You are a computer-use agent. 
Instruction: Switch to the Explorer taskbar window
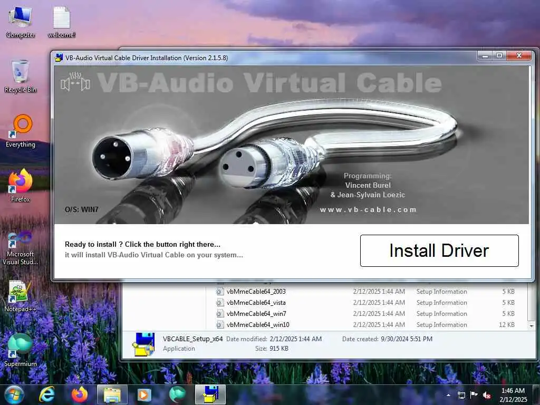[x=112, y=394]
